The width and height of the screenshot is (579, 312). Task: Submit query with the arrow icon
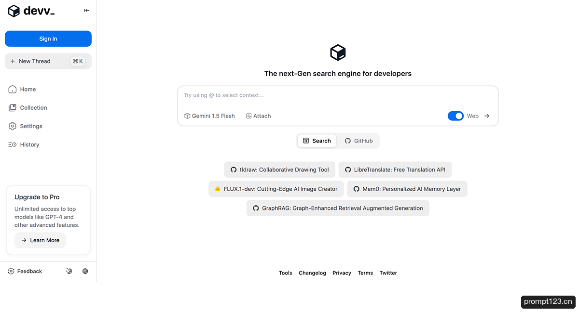click(487, 116)
